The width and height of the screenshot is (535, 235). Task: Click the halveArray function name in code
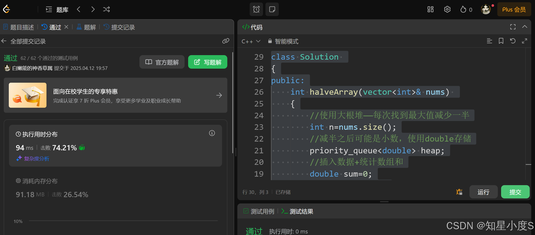(334, 92)
